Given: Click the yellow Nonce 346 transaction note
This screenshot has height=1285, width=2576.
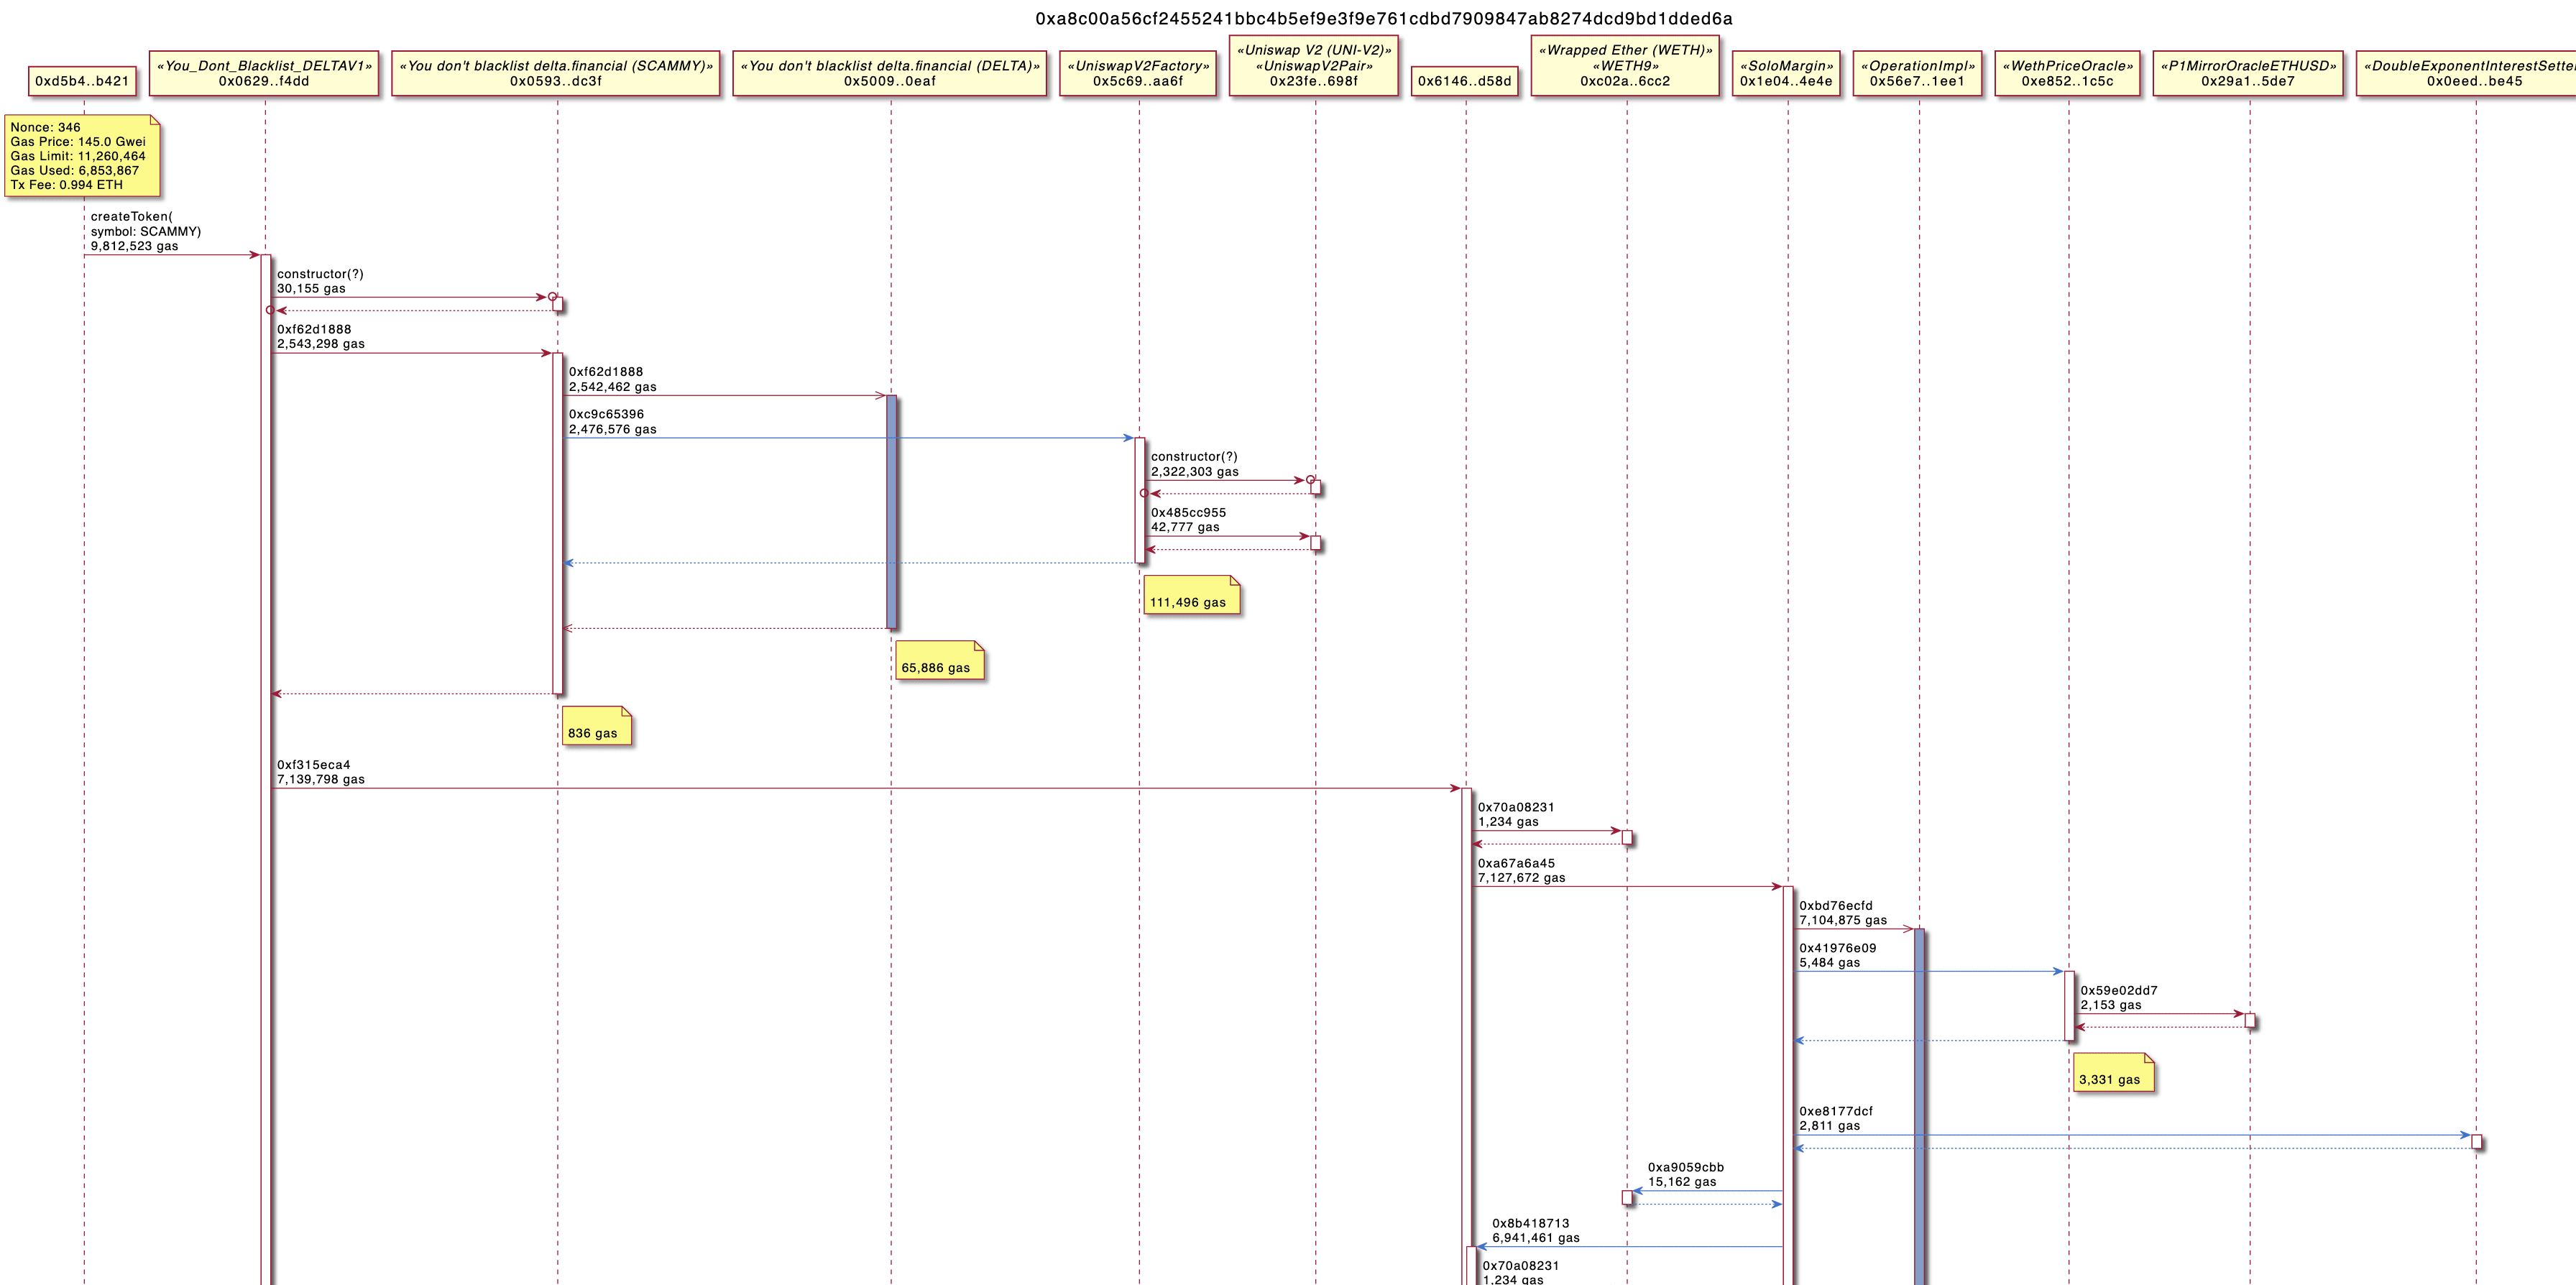Looking at the screenshot, I should click(x=82, y=156).
